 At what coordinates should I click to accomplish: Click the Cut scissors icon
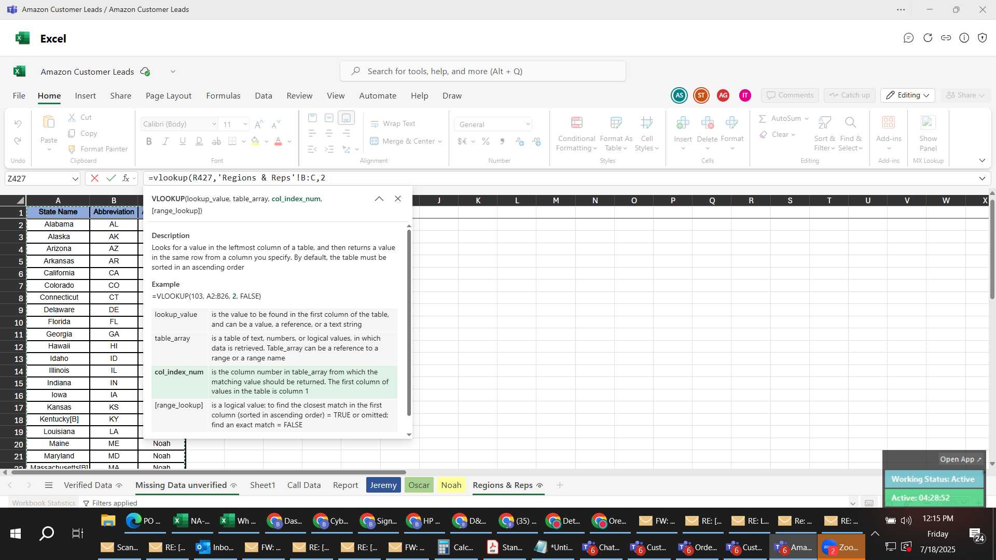(x=72, y=118)
